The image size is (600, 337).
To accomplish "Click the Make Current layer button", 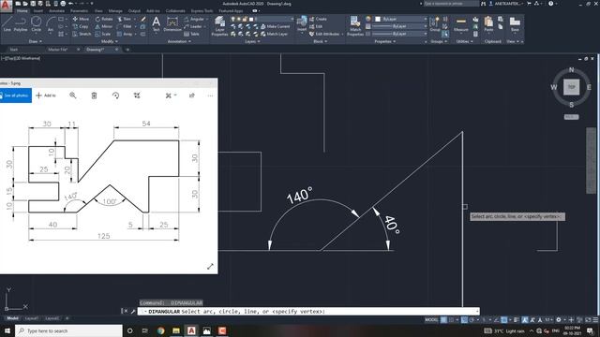I will (x=275, y=26).
